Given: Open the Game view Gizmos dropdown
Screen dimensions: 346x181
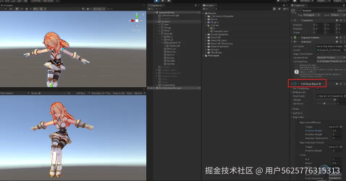Looking at the screenshot, I should [x=139, y=93].
